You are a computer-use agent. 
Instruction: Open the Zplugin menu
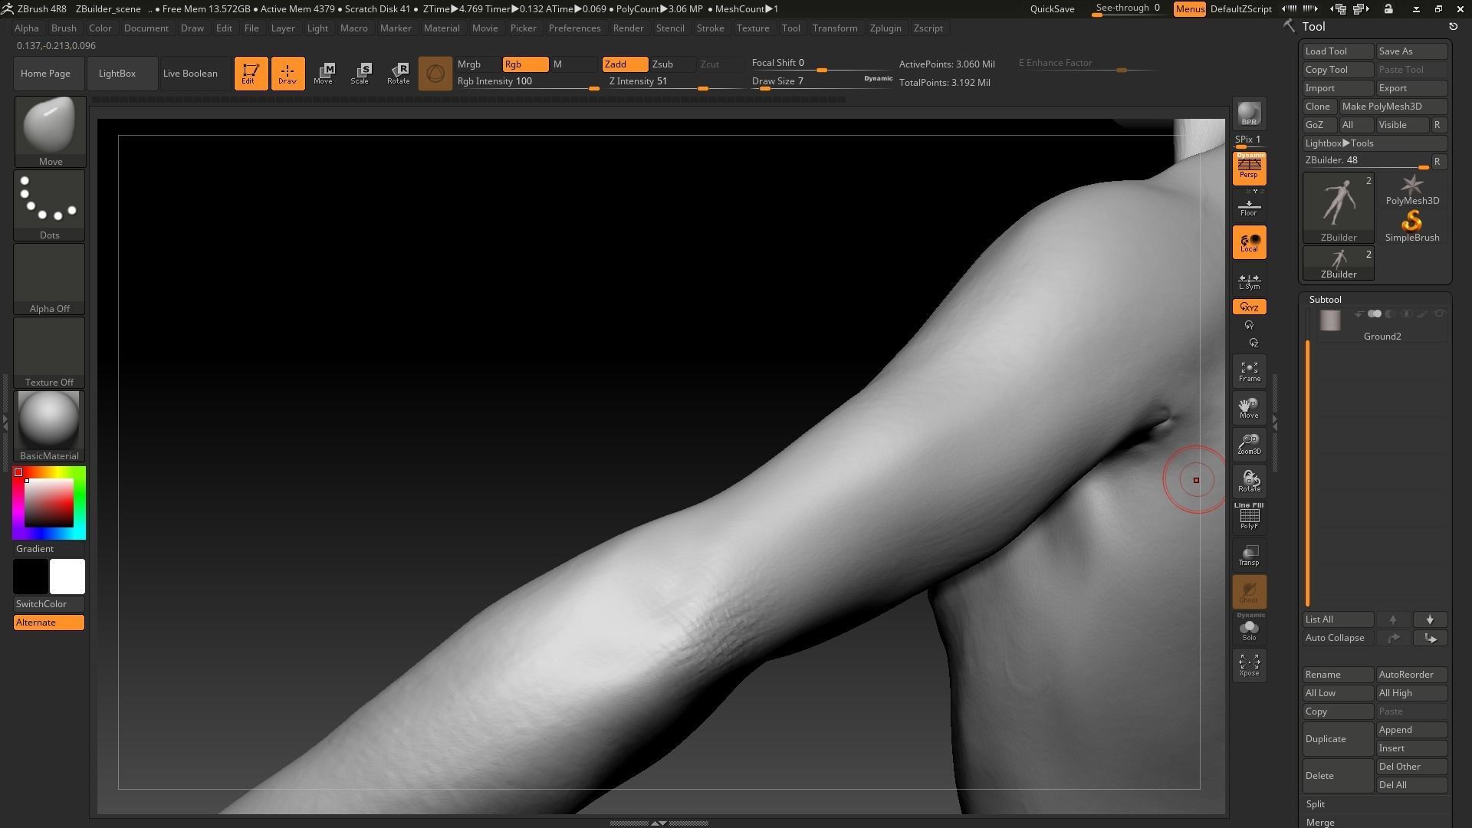[885, 28]
